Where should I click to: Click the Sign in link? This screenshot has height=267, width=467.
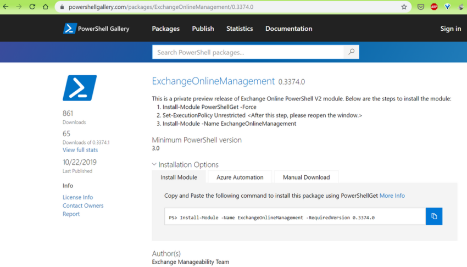(450, 29)
